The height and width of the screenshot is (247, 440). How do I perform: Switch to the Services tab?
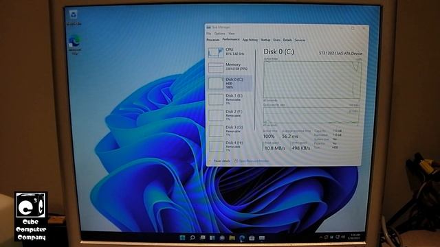coord(300,40)
